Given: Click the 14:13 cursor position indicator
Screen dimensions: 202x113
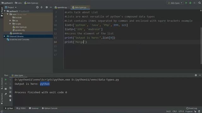Looking at the screenshot, I should click(168, 111).
